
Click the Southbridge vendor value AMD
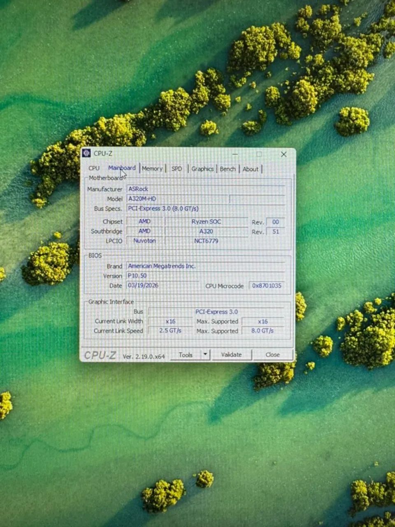(144, 231)
